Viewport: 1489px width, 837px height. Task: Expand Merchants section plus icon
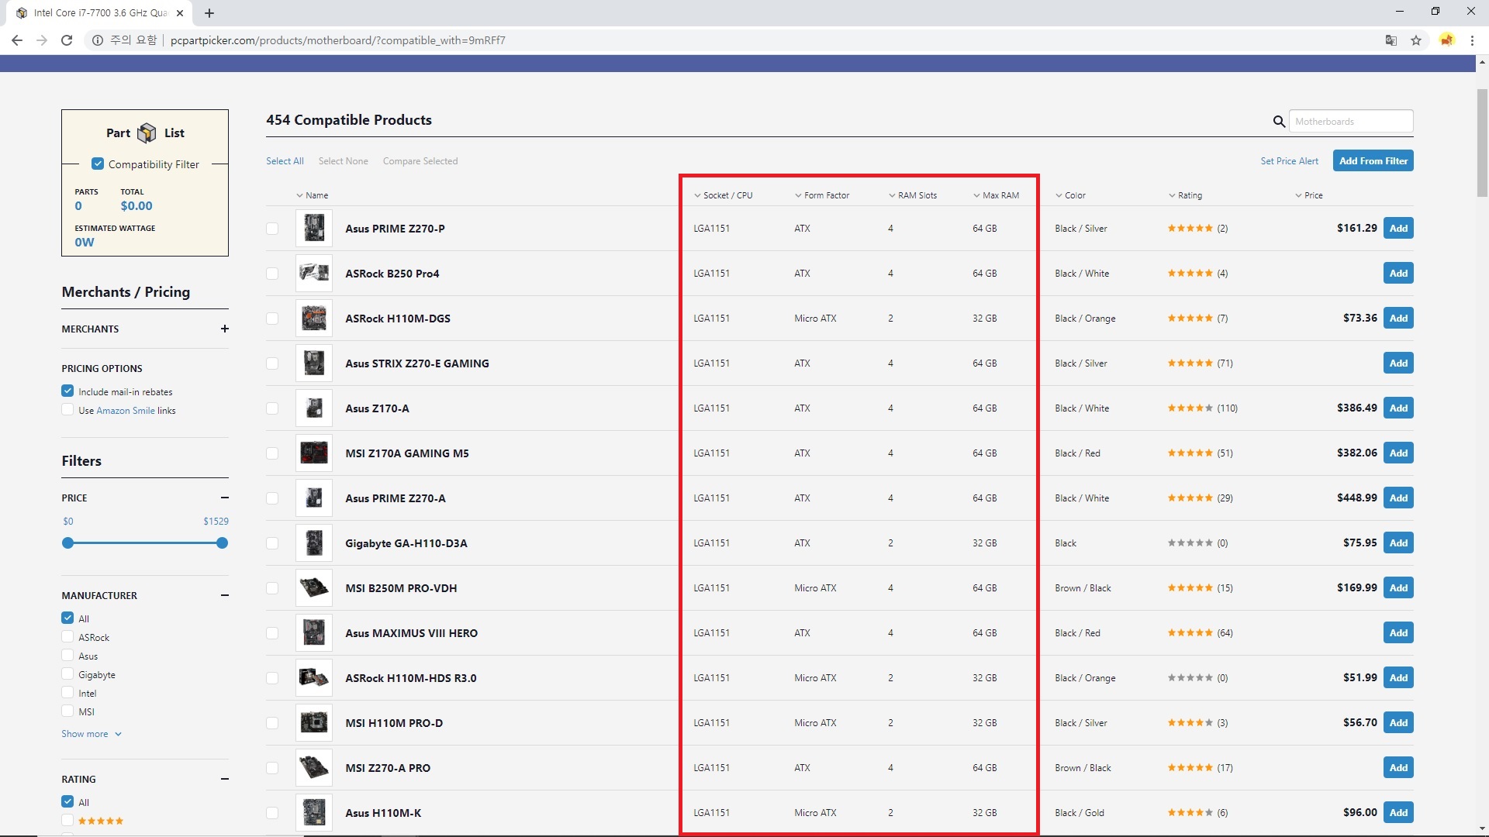click(225, 329)
